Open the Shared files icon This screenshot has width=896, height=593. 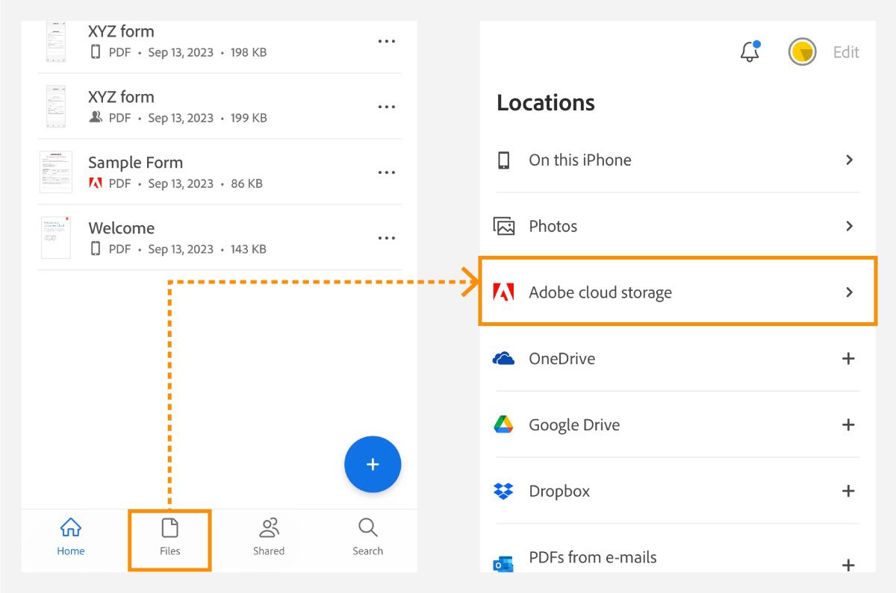269,527
